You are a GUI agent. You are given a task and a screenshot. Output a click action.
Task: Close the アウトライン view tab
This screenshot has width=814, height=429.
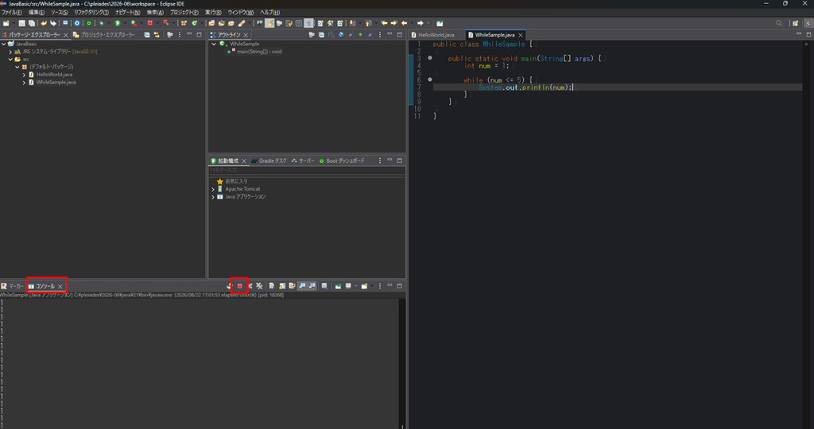tap(246, 35)
